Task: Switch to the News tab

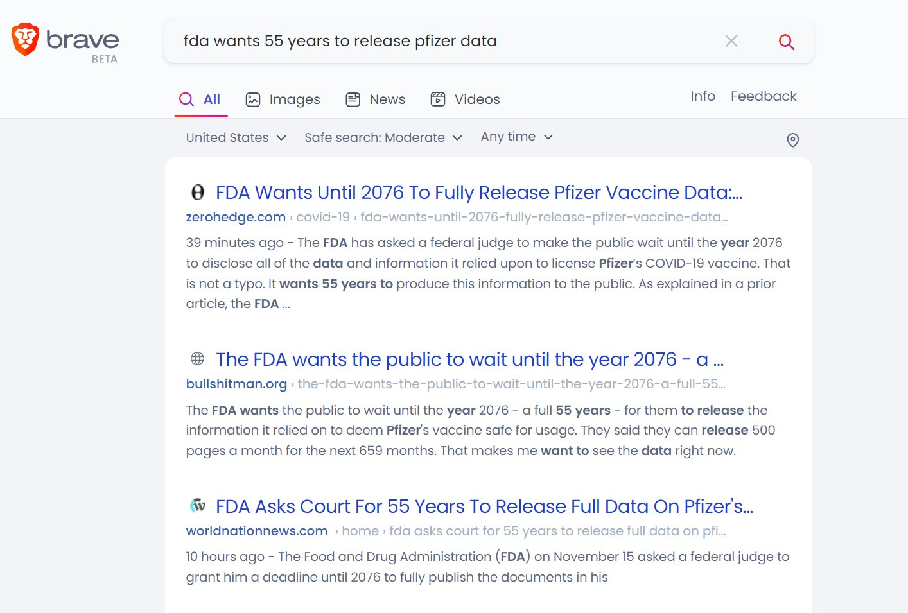Action: pos(375,99)
